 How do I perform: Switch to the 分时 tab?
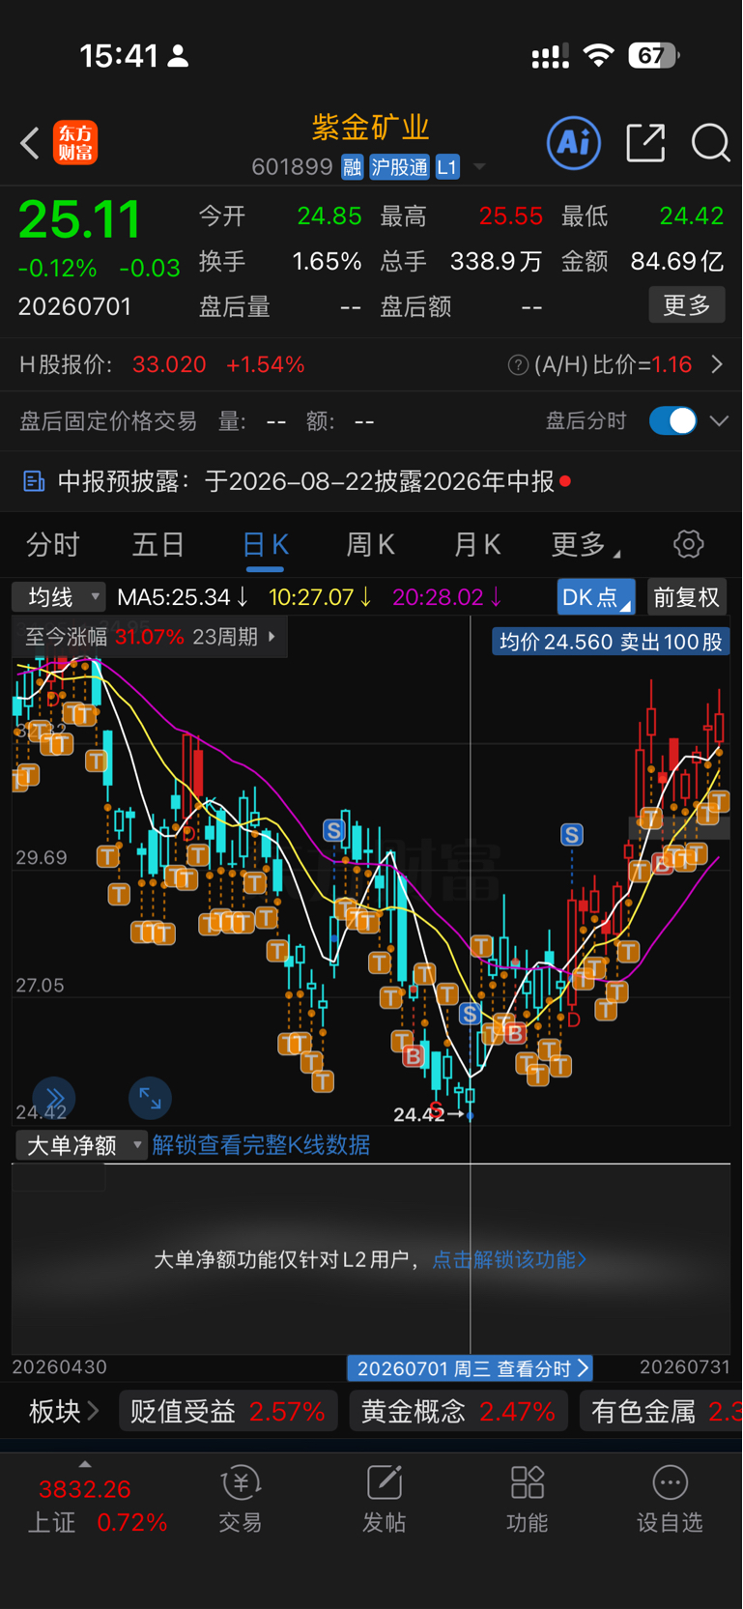click(x=53, y=545)
